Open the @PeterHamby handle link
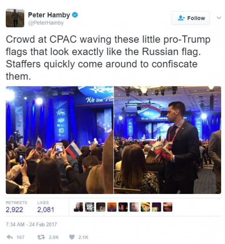This screenshot has height=244, width=225. click(x=46, y=23)
